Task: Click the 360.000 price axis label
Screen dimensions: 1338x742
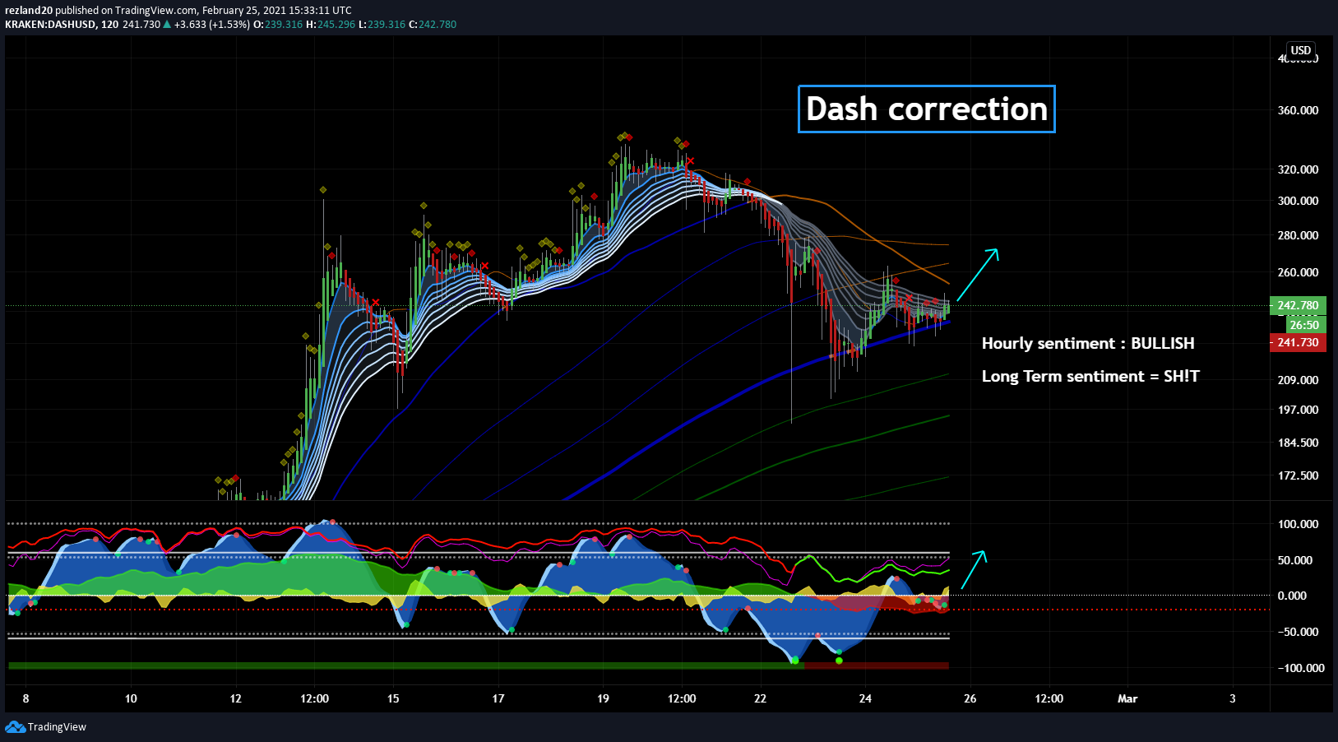Action: pos(1298,110)
